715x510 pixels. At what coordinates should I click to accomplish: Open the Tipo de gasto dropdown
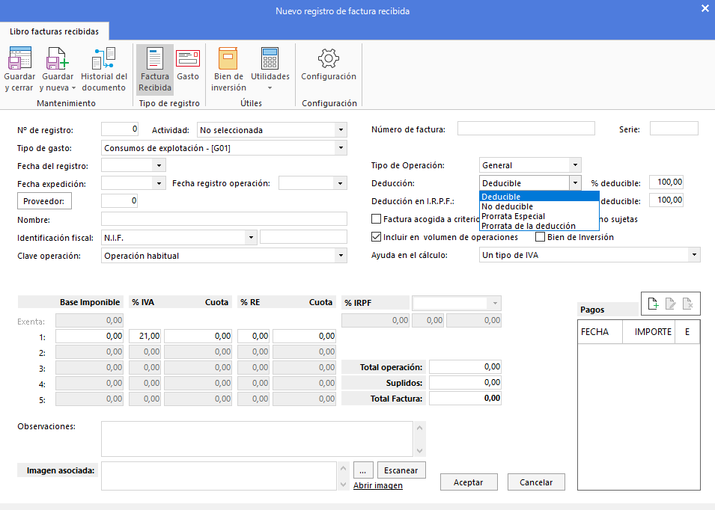(x=341, y=148)
